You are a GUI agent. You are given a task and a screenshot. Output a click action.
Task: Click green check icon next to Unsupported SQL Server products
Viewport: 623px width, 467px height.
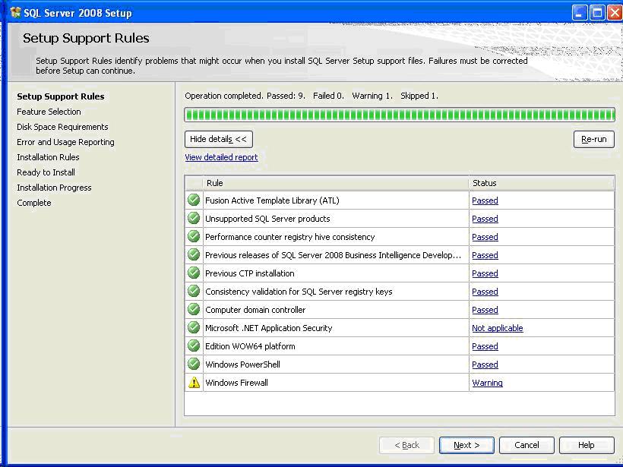point(194,219)
